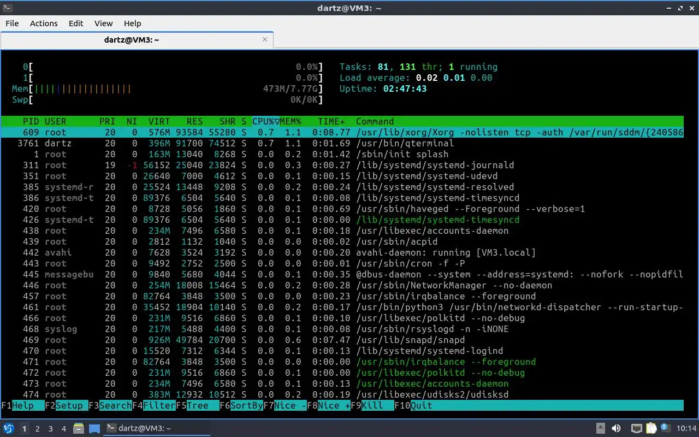
Task: Click the F2 Setup function button
Action: [66, 405]
